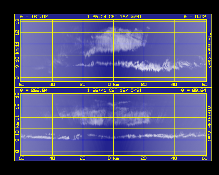This screenshot has width=219, height=175.
Task: Click the right-side 60 label under the lower plot
Action: click(x=205, y=158)
